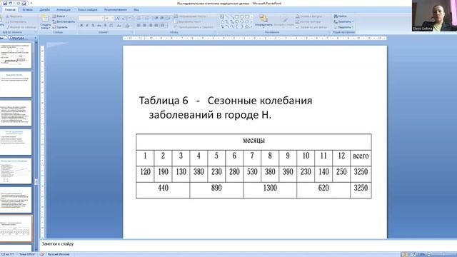The width and height of the screenshot is (457, 257).
Task: Open the font name combo box
Action: 91,18
